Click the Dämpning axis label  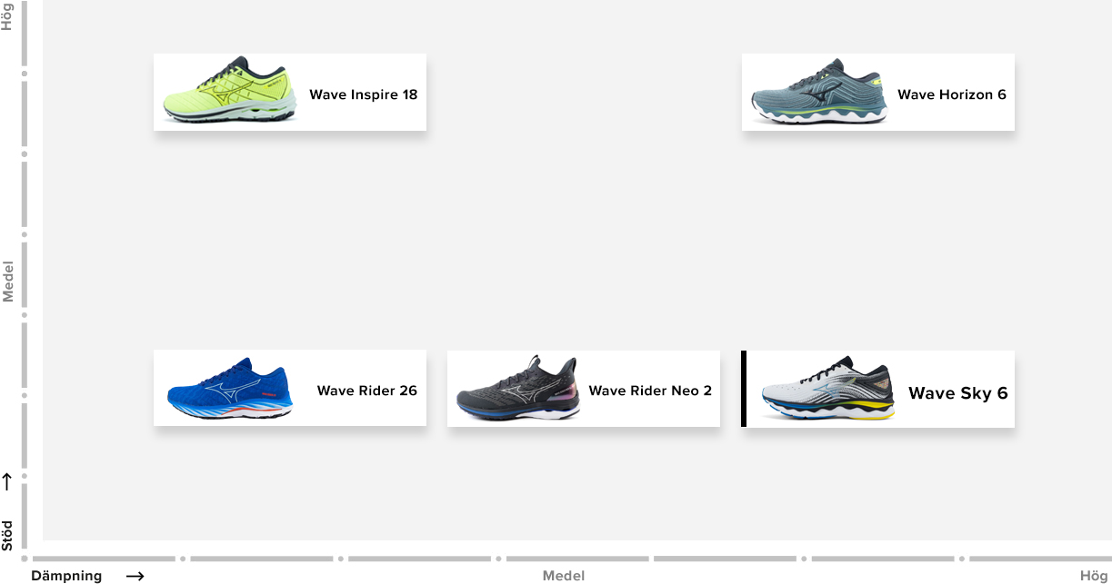pos(66,576)
